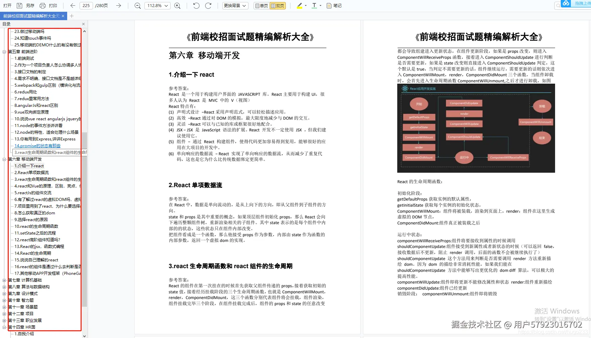Open a new tab with the plus
The height and width of the screenshot is (338, 591).
[72, 16]
